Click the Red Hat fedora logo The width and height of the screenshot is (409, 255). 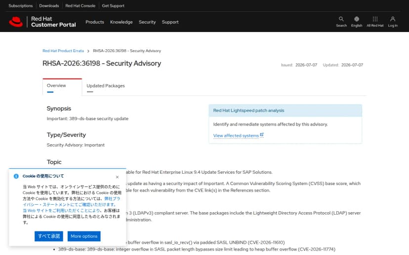point(16,22)
